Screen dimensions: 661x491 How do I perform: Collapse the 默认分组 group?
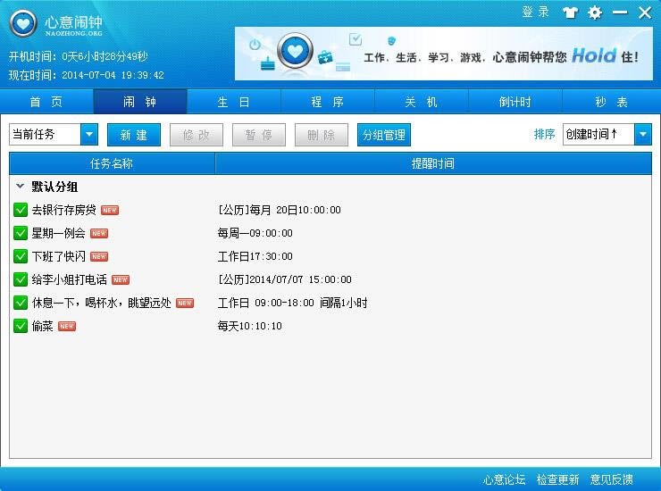[x=20, y=186]
